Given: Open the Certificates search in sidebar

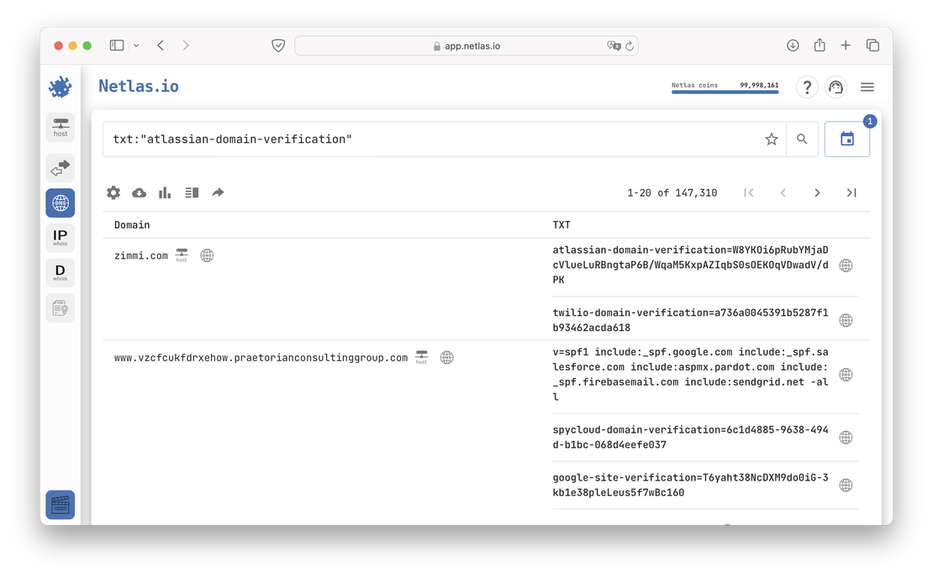Looking at the screenshot, I should click(60, 307).
